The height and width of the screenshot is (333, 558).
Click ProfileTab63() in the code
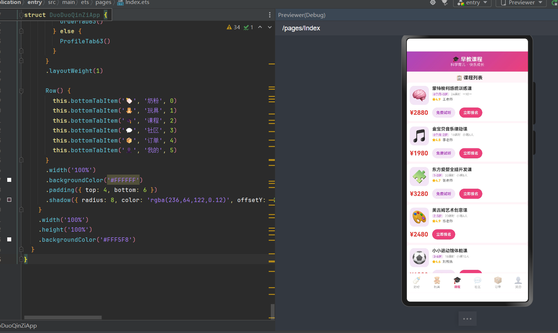pyautogui.click(x=85, y=41)
